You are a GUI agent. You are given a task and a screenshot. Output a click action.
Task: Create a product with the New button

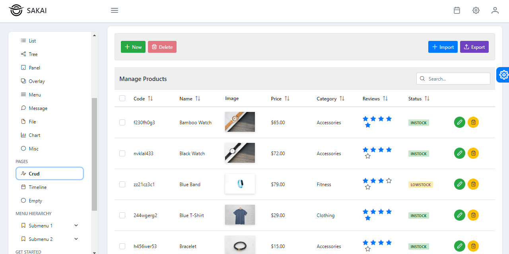tap(133, 46)
